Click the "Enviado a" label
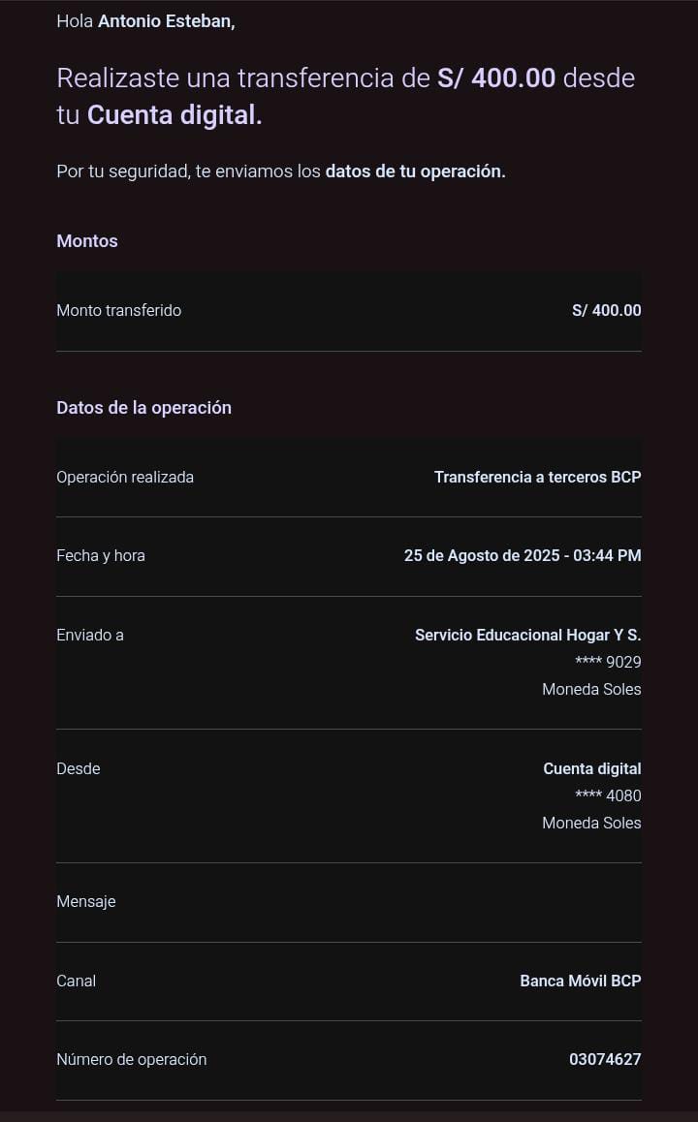The image size is (698, 1122). [90, 636]
